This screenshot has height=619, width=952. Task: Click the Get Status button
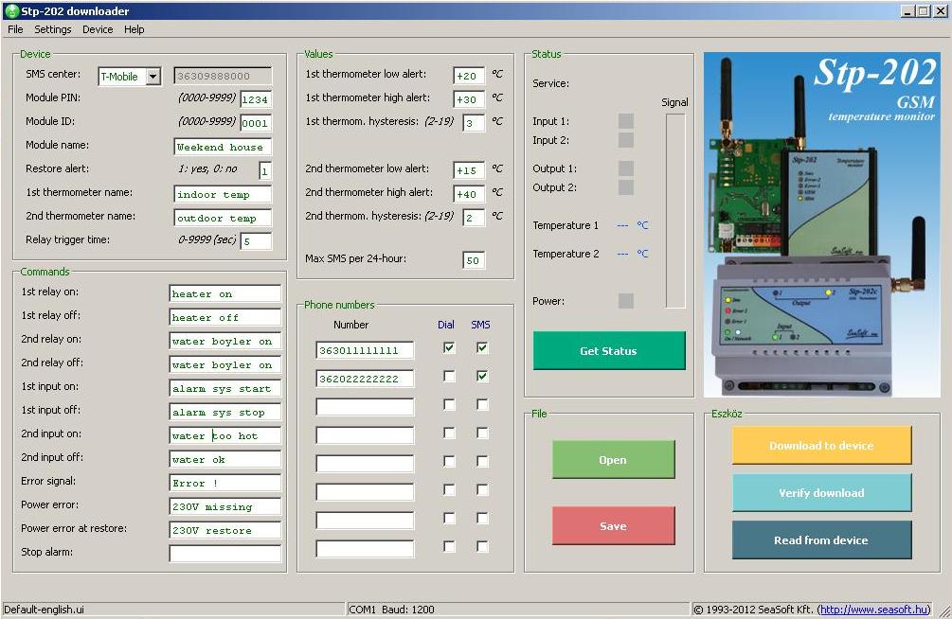pos(609,351)
